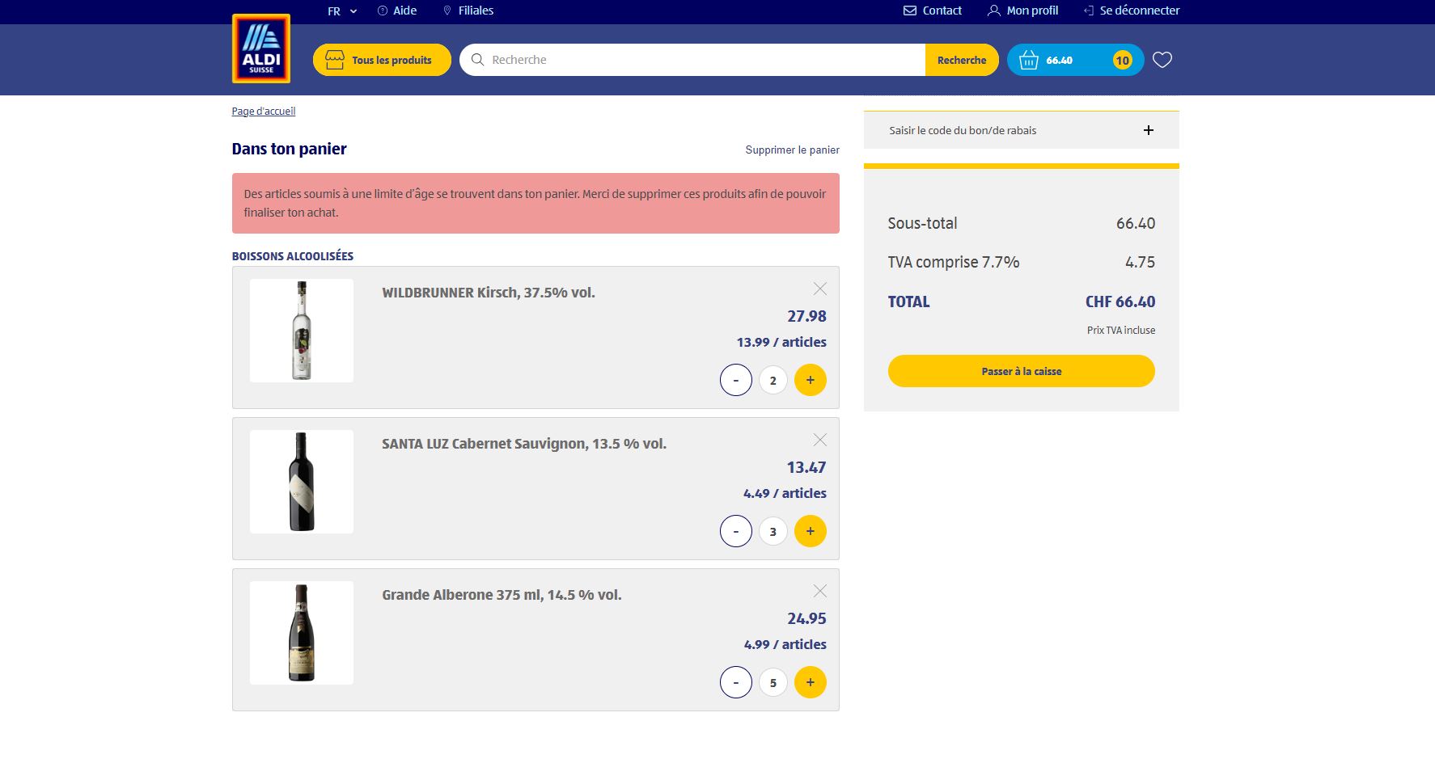
Task: Open the Grande Alberone bottle thumbnail
Action: pyautogui.click(x=302, y=633)
